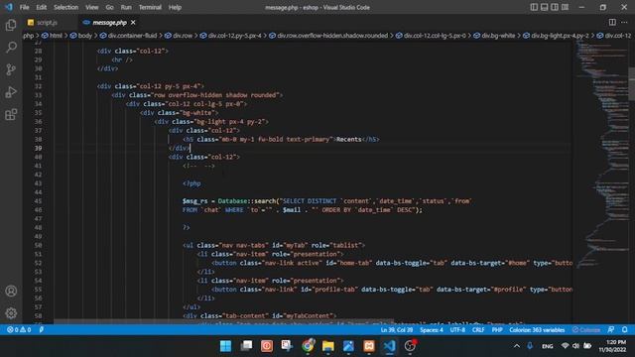Open the div.col-12.col-lg-5.px-0 breadcrumb
The height and width of the screenshot is (357, 635).
[435, 36]
